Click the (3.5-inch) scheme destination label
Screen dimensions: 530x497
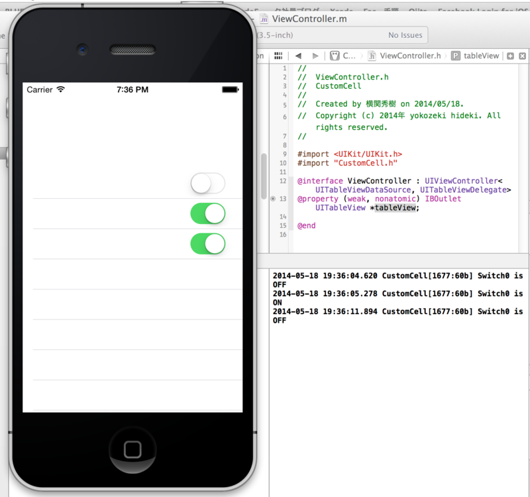(x=275, y=35)
